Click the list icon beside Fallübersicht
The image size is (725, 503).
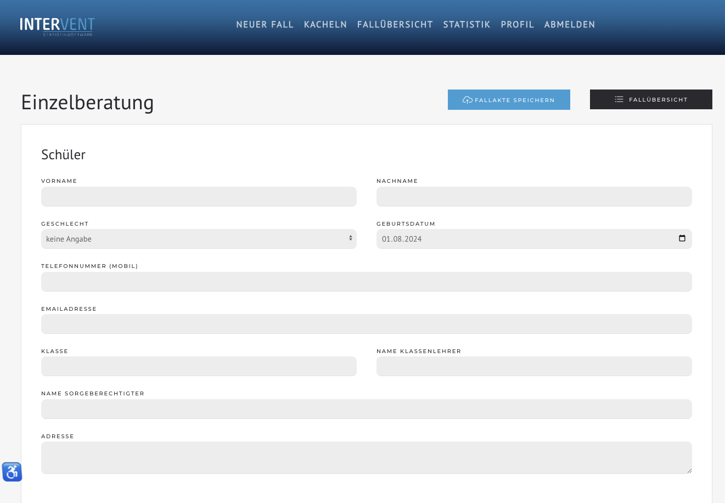(x=619, y=99)
